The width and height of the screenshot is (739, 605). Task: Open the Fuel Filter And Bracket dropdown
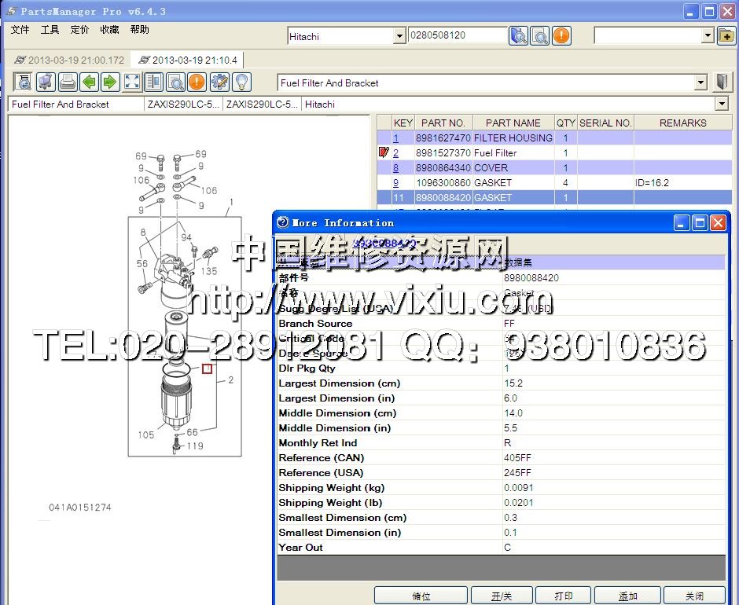coord(700,83)
